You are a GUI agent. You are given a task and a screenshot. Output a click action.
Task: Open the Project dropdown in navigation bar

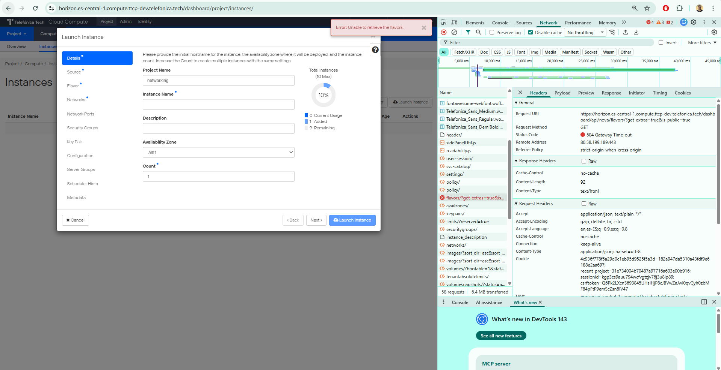pyautogui.click(x=17, y=34)
